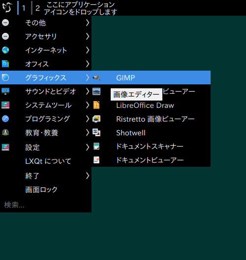Launch GIMP via its Wilber icon
This screenshot has height=260, width=246.
pos(96,78)
